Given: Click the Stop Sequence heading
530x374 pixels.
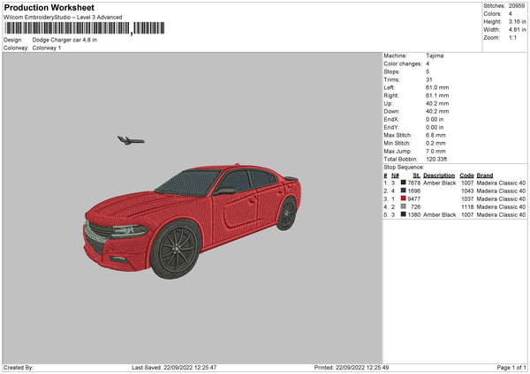Looking at the screenshot, I should point(404,167).
